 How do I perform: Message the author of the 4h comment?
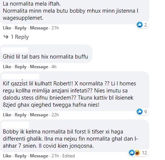[x=39, y=67]
